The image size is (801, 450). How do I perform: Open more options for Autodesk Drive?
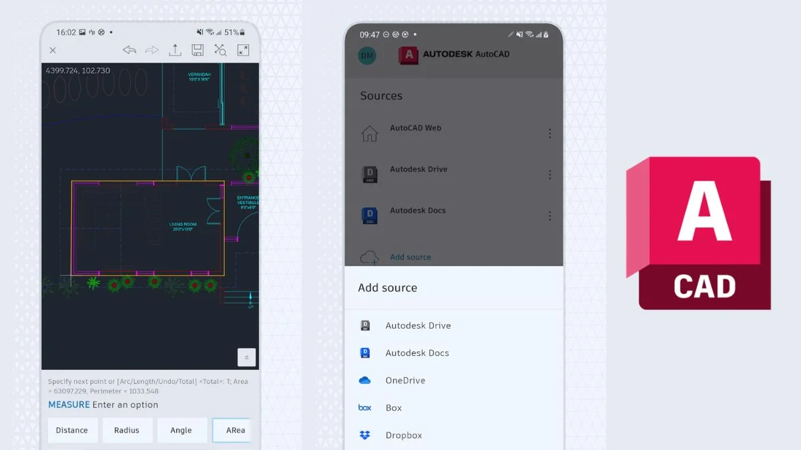550,175
